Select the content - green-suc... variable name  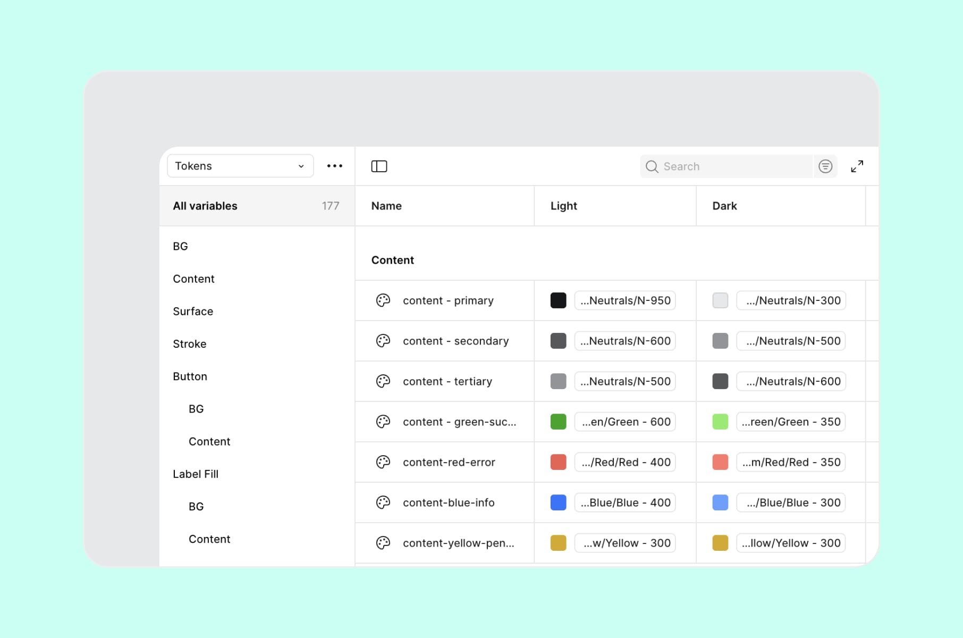(459, 422)
